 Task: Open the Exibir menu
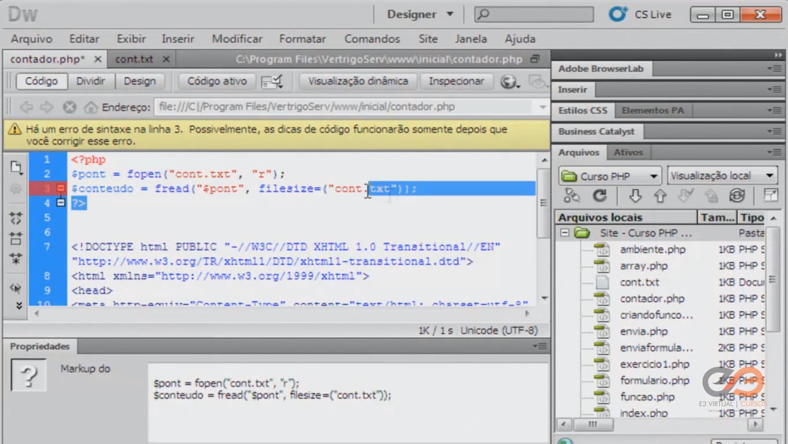click(132, 39)
